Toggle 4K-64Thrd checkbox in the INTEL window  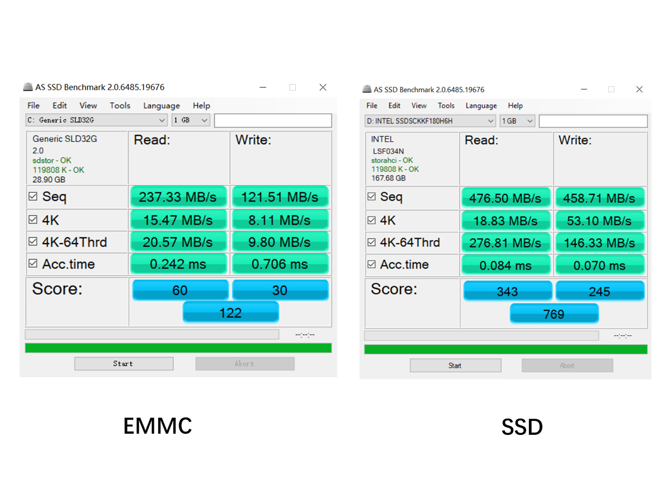click(x=372, y=243)
